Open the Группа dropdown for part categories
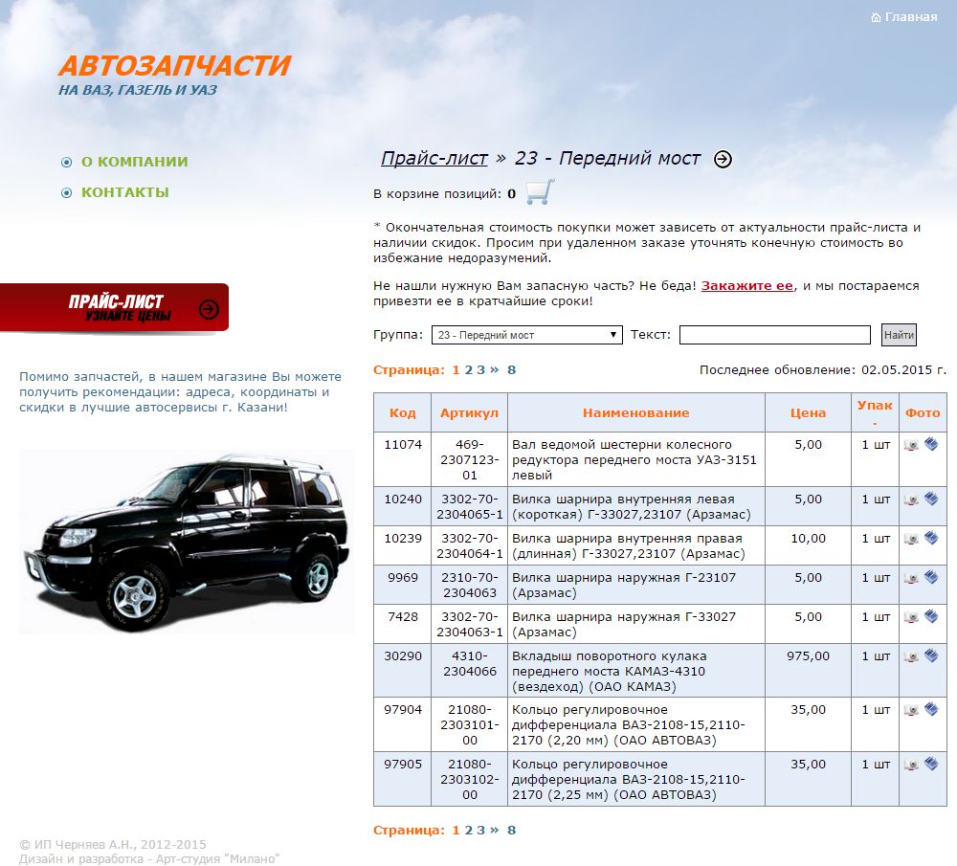The height and width of the screenshot is (866, 957). (526, 335)
